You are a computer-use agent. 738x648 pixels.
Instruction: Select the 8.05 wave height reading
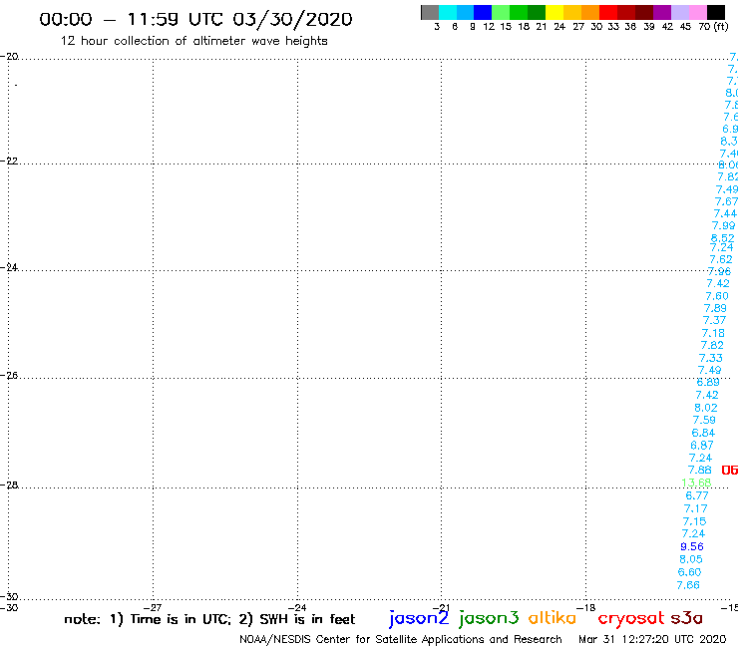(x=691, y=559)
